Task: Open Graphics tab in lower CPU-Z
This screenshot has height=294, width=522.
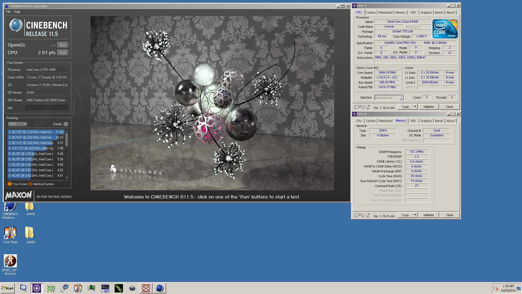Action: click(x=426, y=121)
